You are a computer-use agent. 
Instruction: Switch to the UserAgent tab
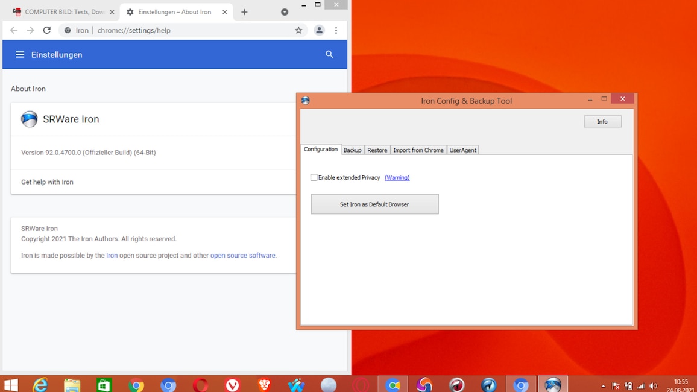(x=462, y=150)
